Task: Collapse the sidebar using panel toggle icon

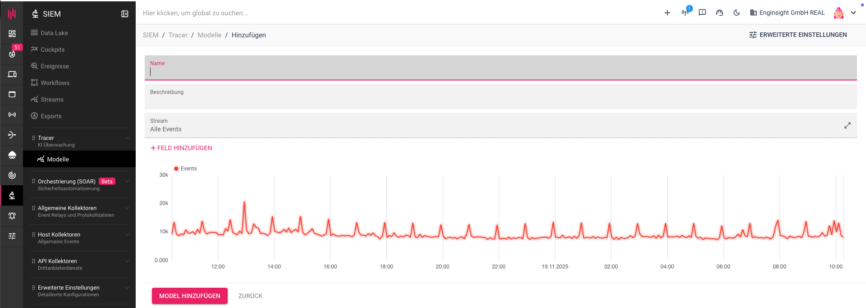Action: 125,14
